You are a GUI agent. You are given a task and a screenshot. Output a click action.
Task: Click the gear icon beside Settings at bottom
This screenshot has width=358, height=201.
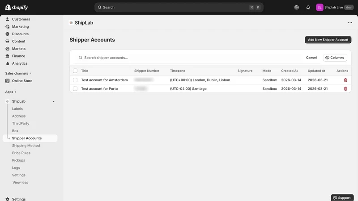[7, 199]
